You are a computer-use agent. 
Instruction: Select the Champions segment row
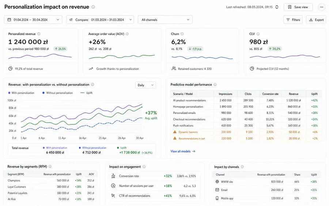point(51,181)
